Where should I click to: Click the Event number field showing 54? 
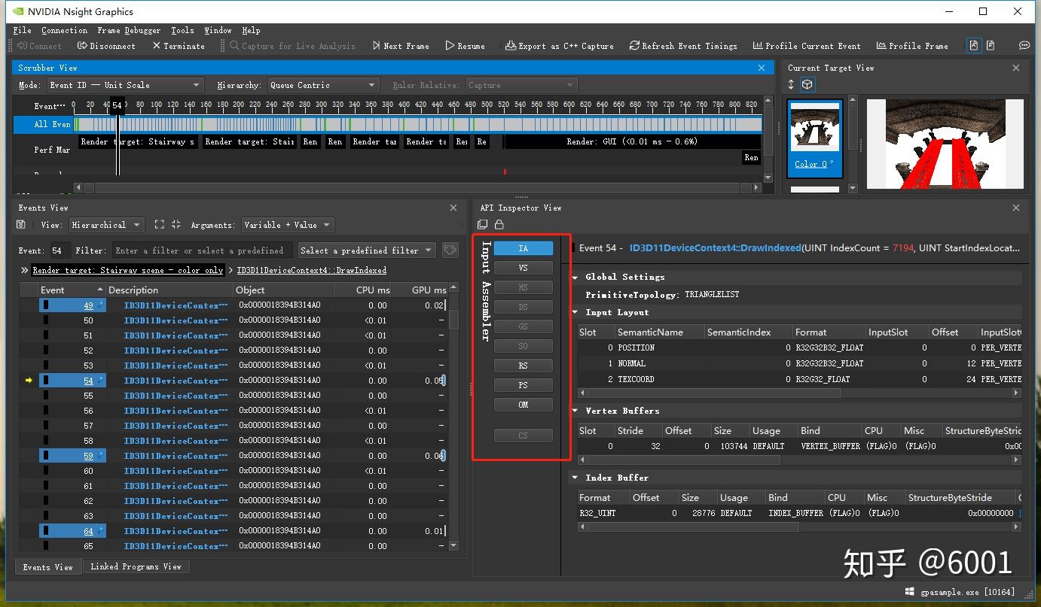(x=60, y=250)
